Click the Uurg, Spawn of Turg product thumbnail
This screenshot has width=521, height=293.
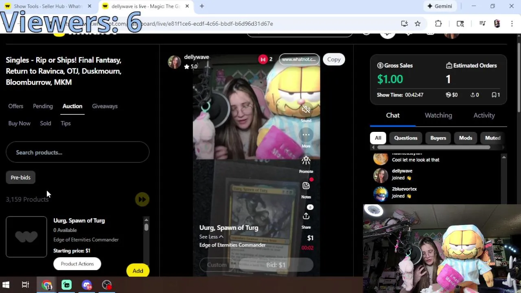[x=26, y=237]
